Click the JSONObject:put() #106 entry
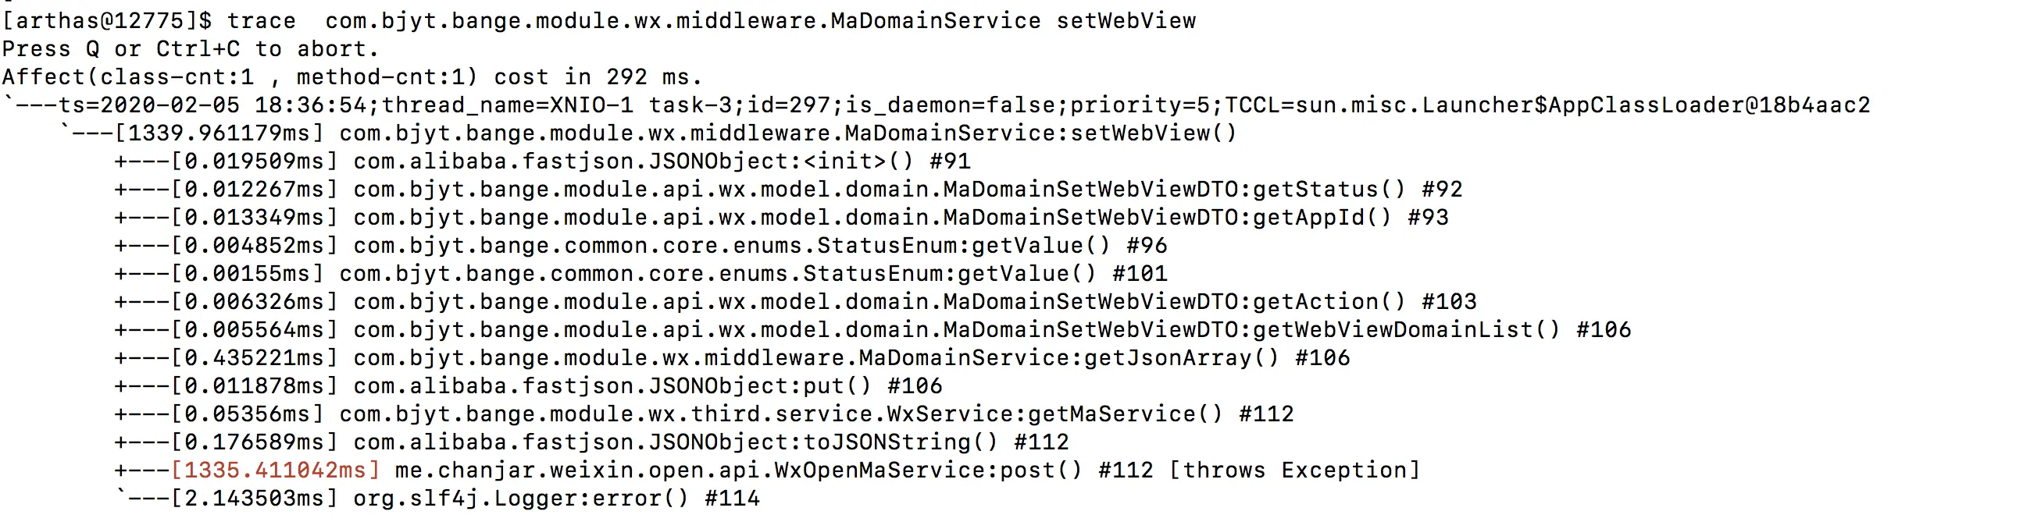This screenshot has height=529, width=2023. click(x=530, y=386)
